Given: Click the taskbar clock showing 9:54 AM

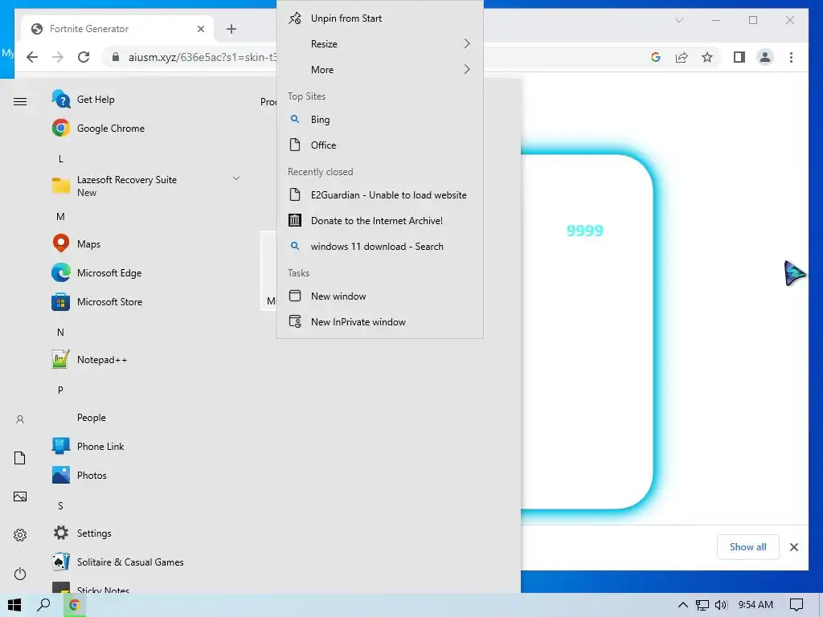Looking at the screenshot, I should point(755,605).
